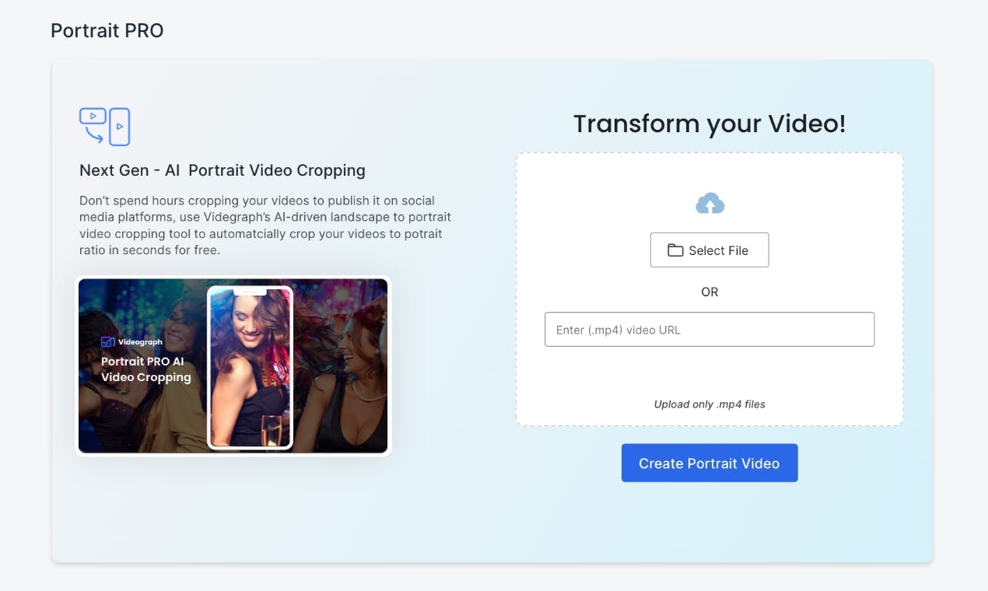Click the cloud upload icon
This screenshot has height=591, width=988.
pyautogui.click(x=709, y=204)
